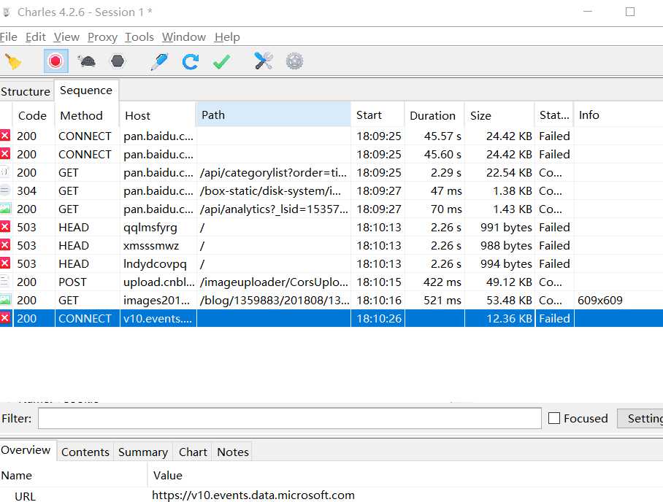Select the /api/categorylist?order path cell
The width and height of the screenshot is (663, 502).
[x=274, y=172]
